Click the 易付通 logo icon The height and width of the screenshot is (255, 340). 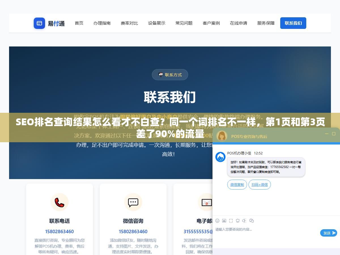pyautogui.click(x=39, y=23)
